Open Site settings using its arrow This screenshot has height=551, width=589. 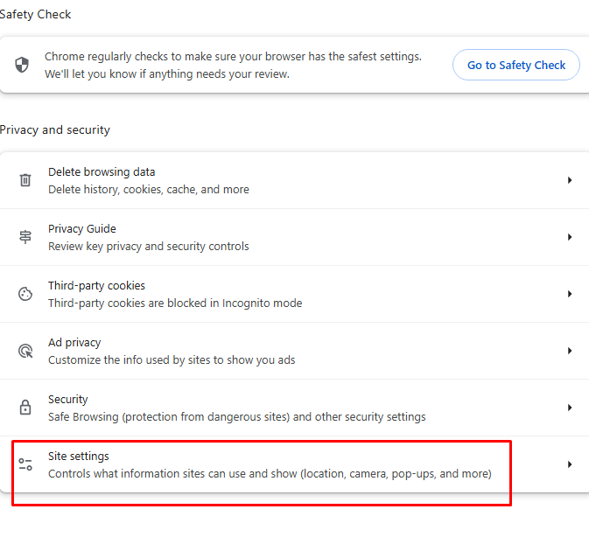click(x=570, y=464)
